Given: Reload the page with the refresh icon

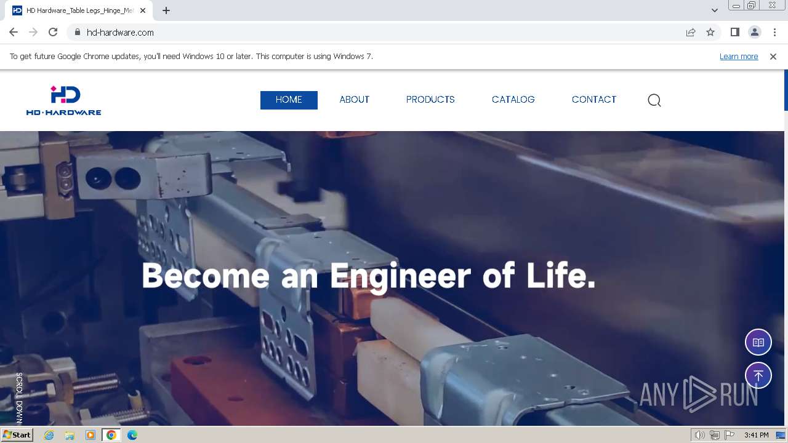Looking at the screenshot, I should pyautogui.click(x=53, y=33).
